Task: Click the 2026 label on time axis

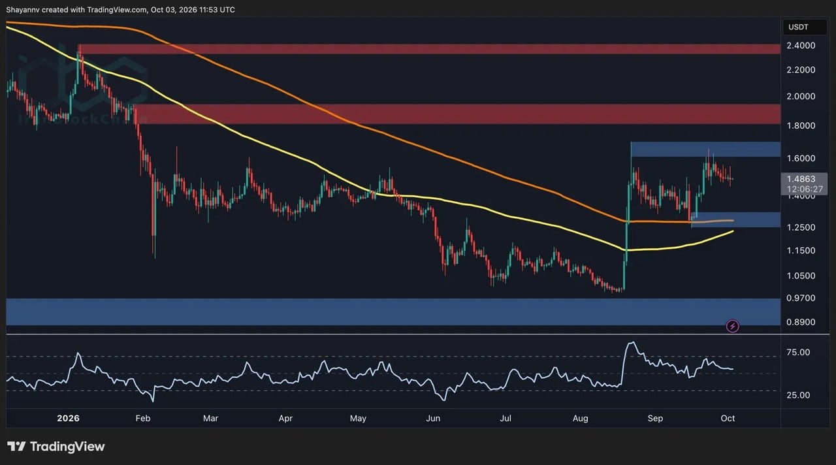Action: pyautogui.click(x=67, y=419)
